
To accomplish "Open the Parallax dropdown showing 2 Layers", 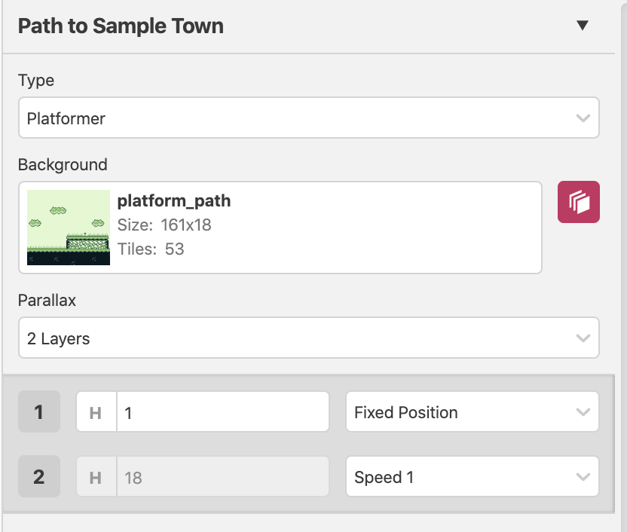I will [309, 338].
